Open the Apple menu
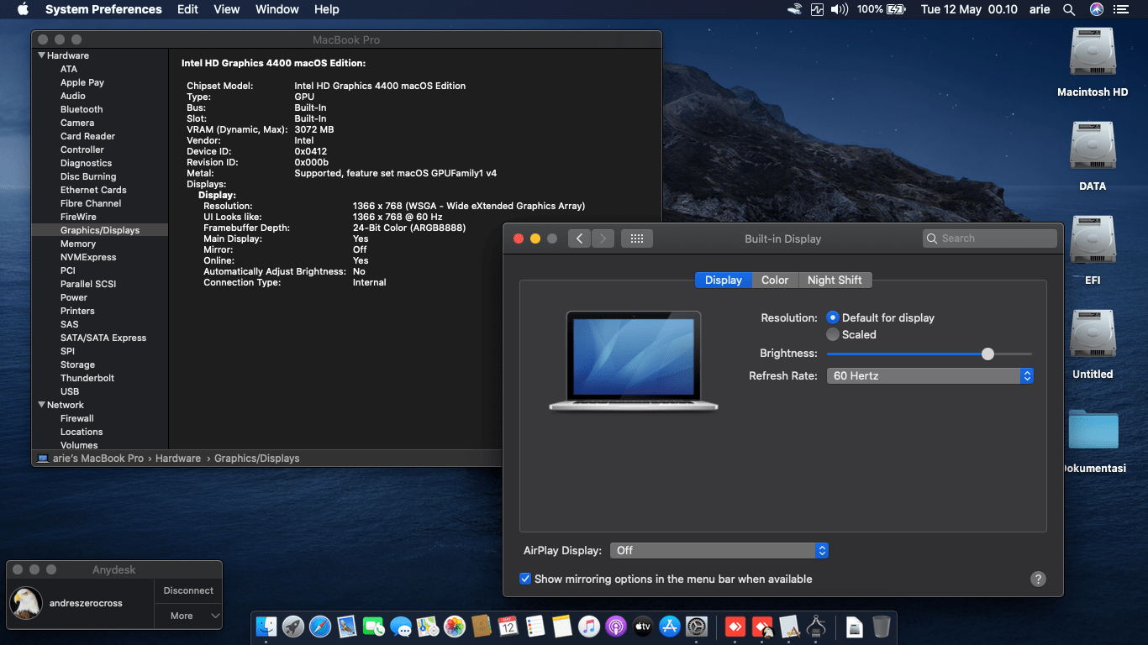 23,9
